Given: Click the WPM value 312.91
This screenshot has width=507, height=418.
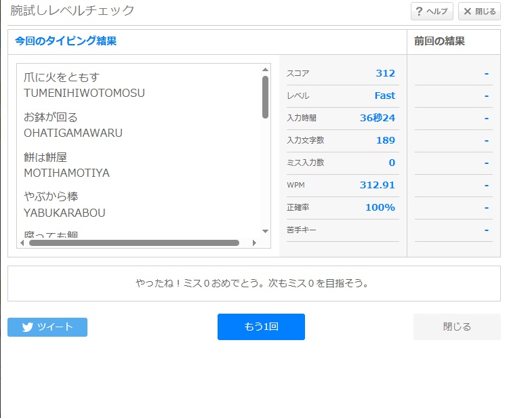Looking at the screenshot, I should click(378, 185).
